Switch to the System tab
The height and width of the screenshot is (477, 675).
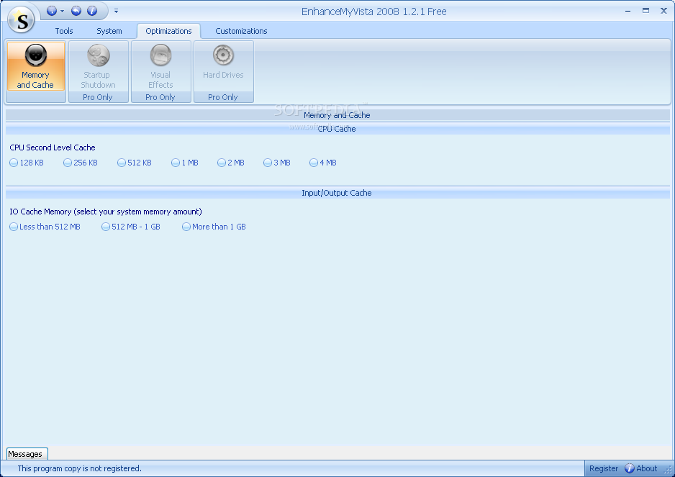[x=109, y=31]
